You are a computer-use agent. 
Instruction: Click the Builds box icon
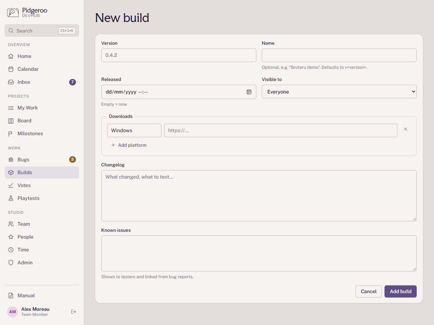pyautogui.click(x=11, y=172)
